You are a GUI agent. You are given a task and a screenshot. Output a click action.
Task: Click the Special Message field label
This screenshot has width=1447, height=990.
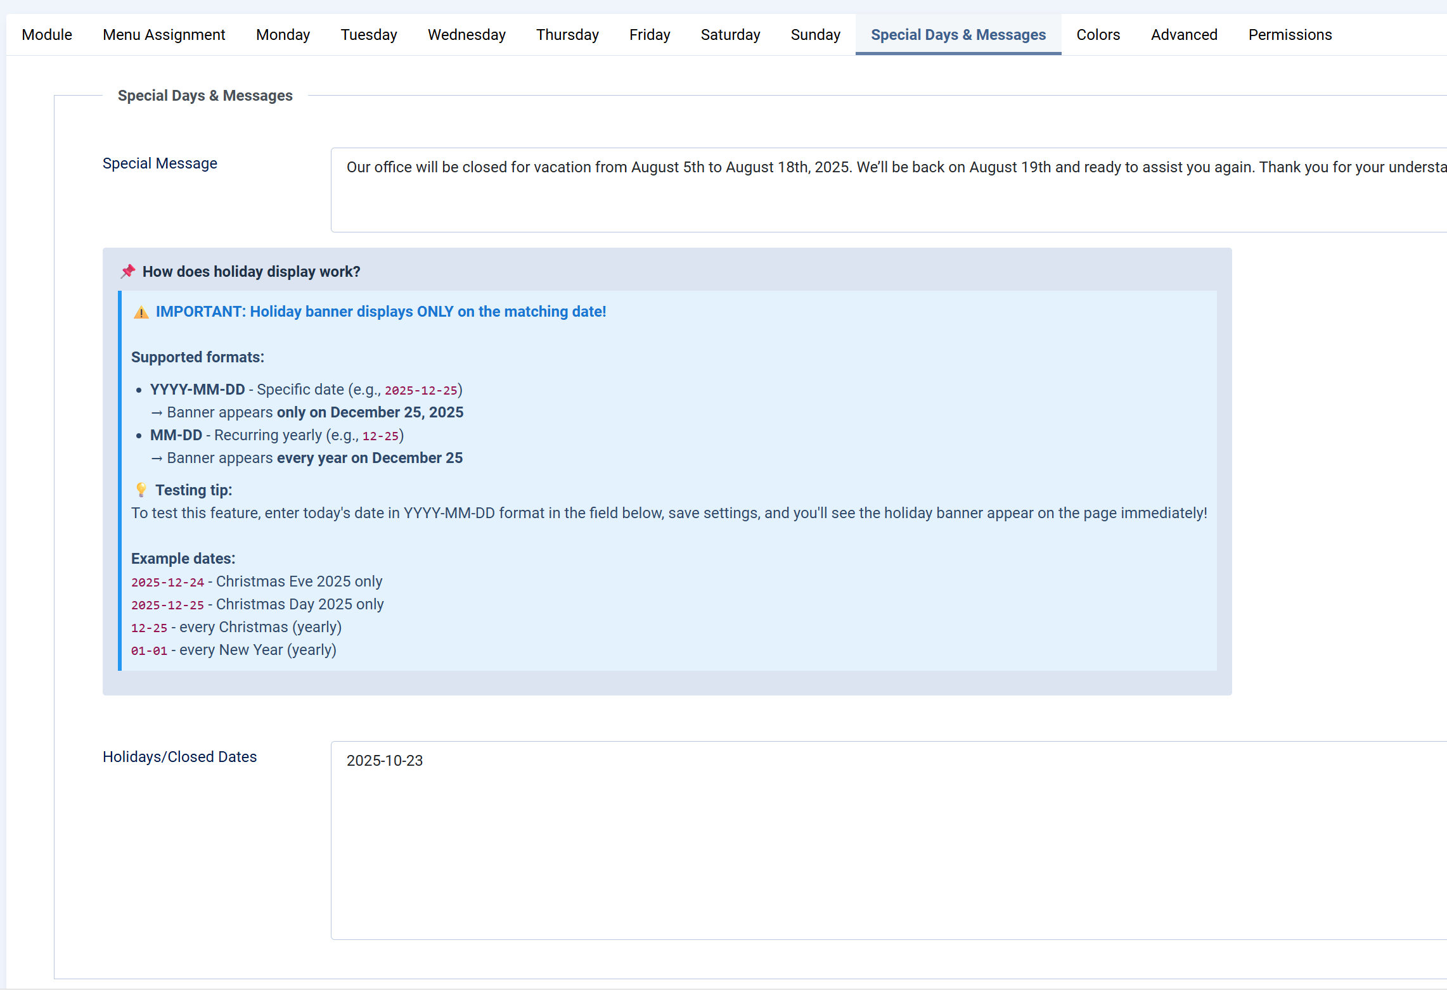[160, 163]
